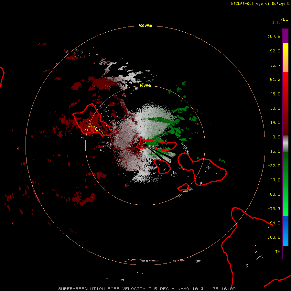Click the KHMO radar site identifier
Viewport: 291px width, 291px height.
pos(183,289)
